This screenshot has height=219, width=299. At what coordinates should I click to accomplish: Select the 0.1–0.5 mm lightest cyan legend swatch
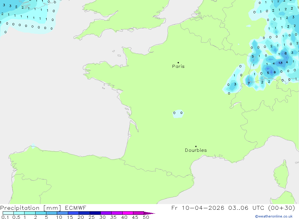[8, 213]
